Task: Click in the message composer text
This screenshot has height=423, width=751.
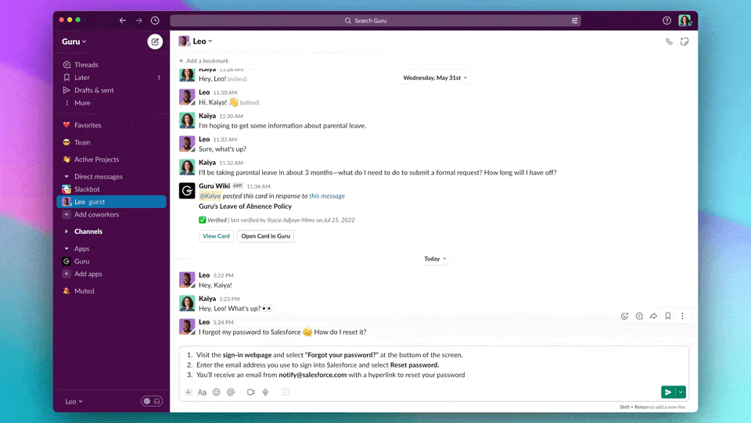Action: pyautogui.click(x=433, y=364)
